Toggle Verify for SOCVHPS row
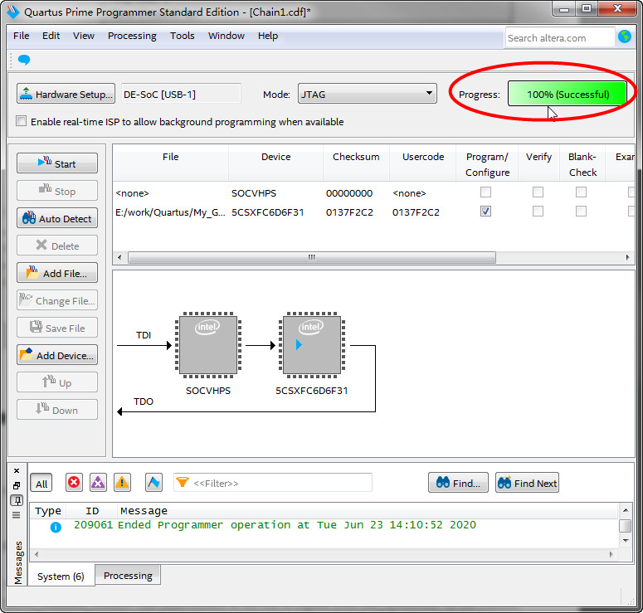This screenshot has width=643, height=613. click(538, 192)
